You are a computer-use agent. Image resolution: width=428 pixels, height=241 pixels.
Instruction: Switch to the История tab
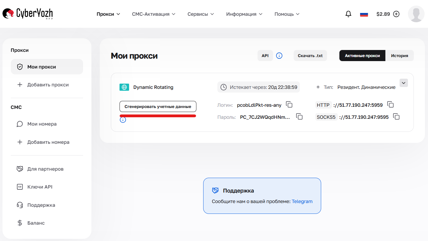coord(400,56)
